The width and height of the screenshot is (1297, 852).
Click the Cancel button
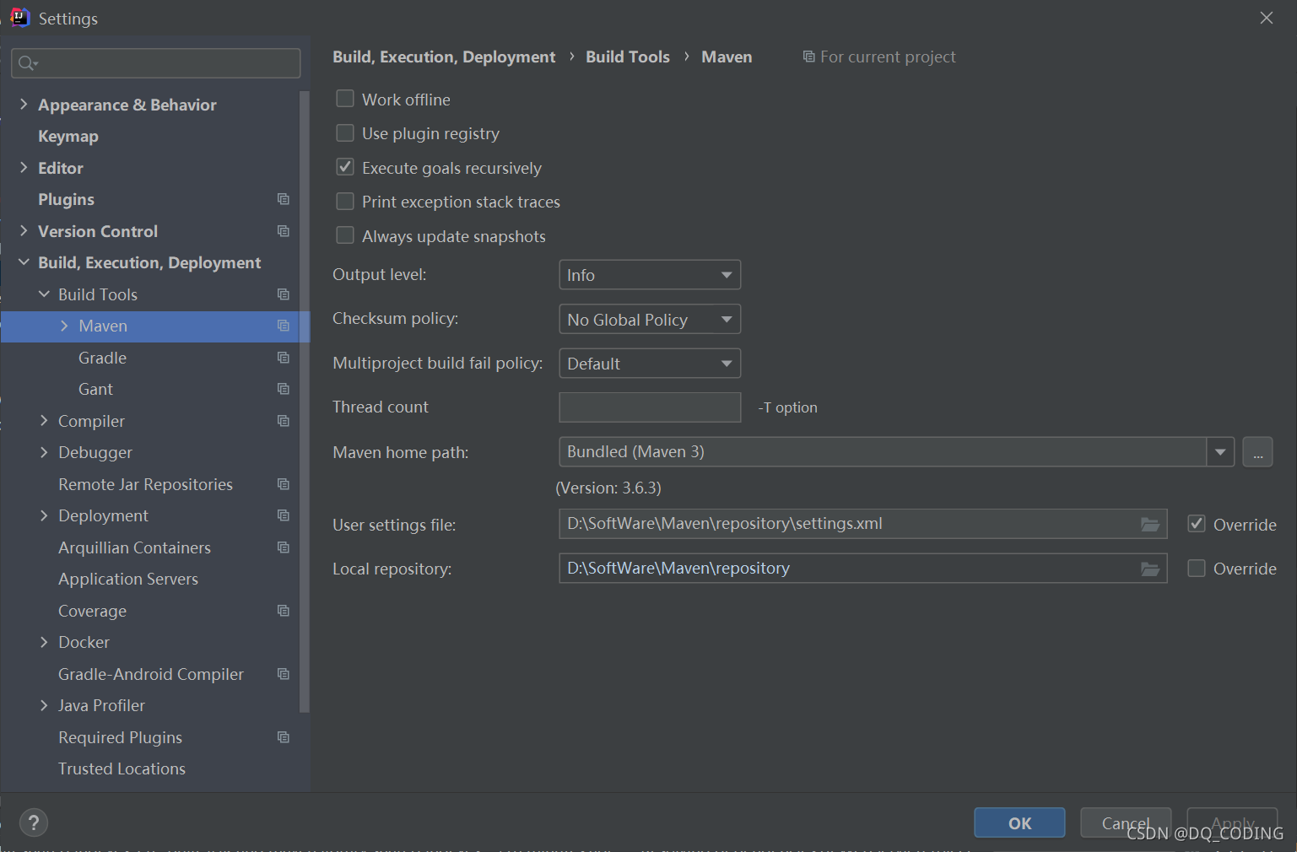pyautogui.click(x=1126, y=822)
